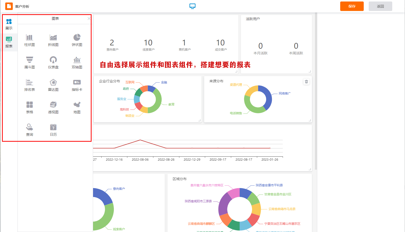Choose the 漏斗图 funnel chart
Screen dimensions: 405x232
tap(29, 63)
